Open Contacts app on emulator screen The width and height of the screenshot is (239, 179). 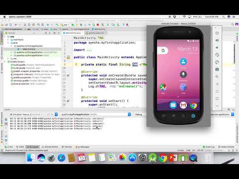tap(183, 62)
